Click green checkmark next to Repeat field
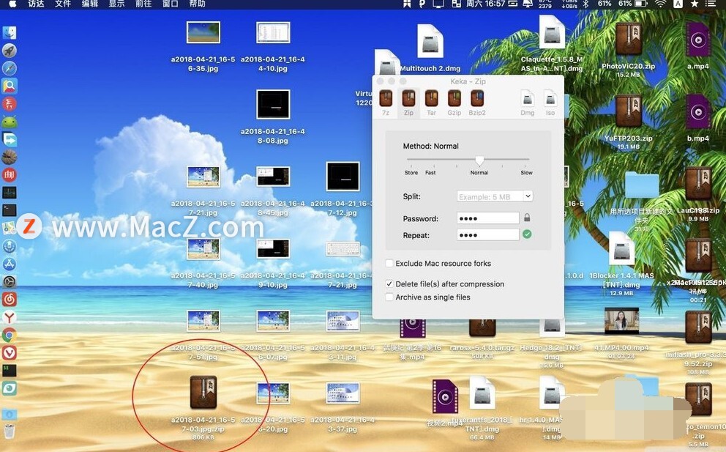This screenshot has width=726, height=452. point(527,234)
